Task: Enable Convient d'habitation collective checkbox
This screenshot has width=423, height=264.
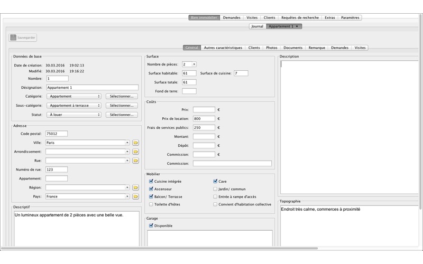Action: point(215,204)
